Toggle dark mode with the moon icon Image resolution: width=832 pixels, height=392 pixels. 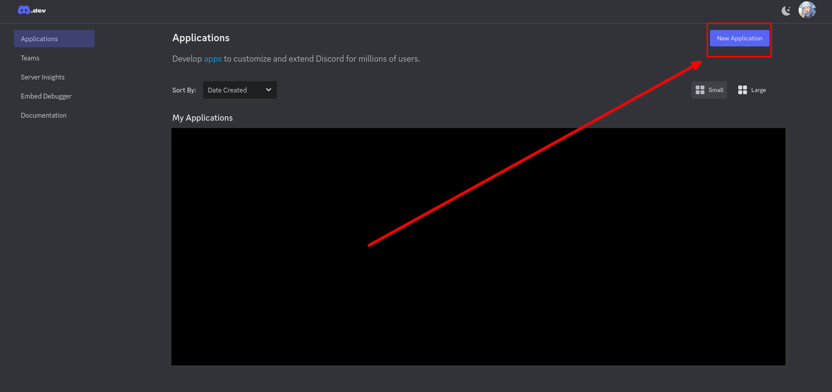[786, 11]
